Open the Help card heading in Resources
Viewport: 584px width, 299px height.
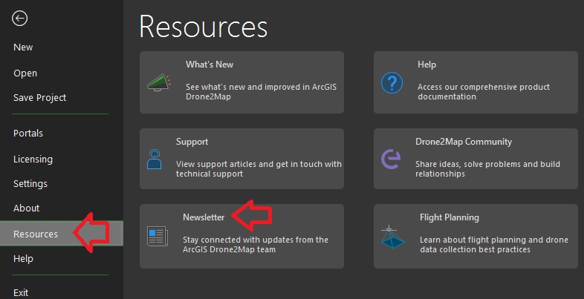(426, 65)
